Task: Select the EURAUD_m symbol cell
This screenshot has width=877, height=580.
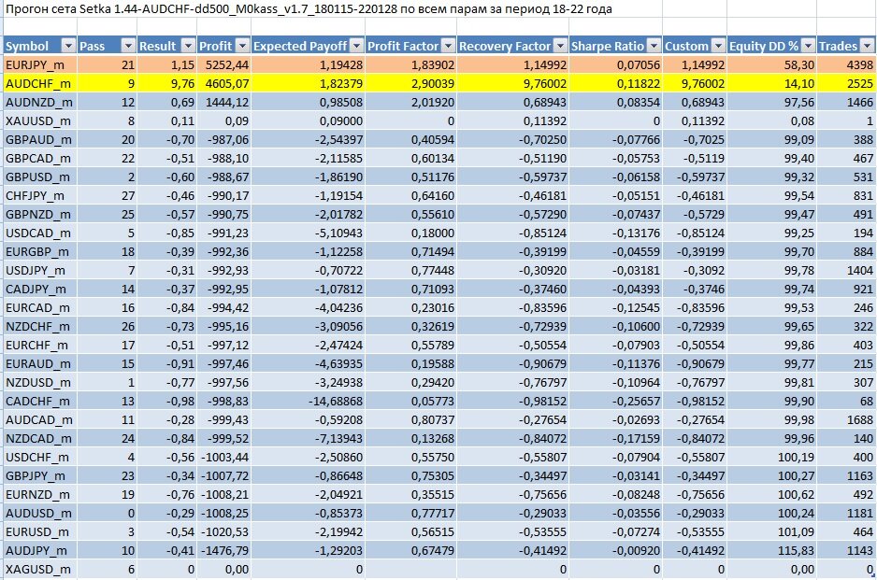Action: (x=40, y=363)
